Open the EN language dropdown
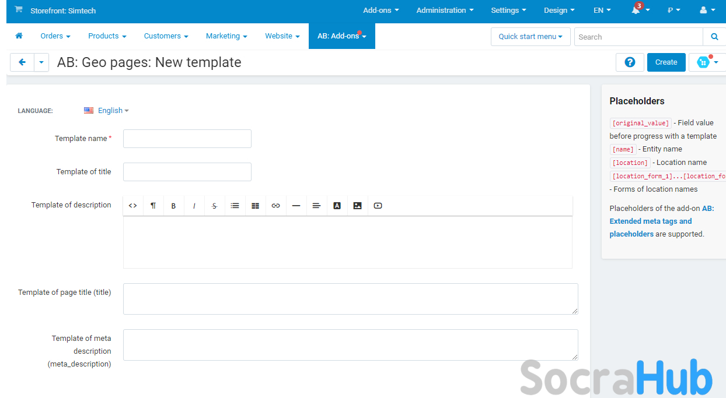 click(602, 10)
